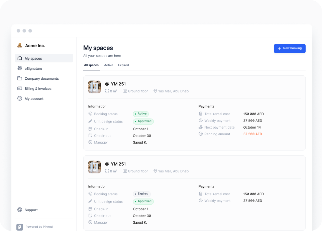The image size is (322, 231).
Task: Click the Expired booking status badge
Action: [x=142, y=194]
